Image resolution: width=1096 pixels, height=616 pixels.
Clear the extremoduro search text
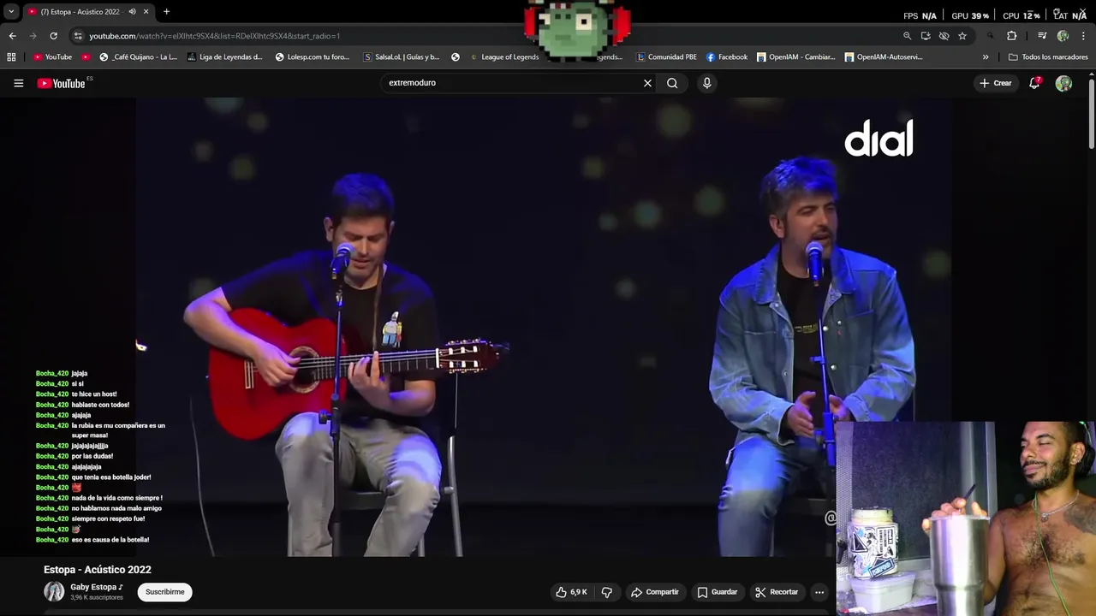647,83
